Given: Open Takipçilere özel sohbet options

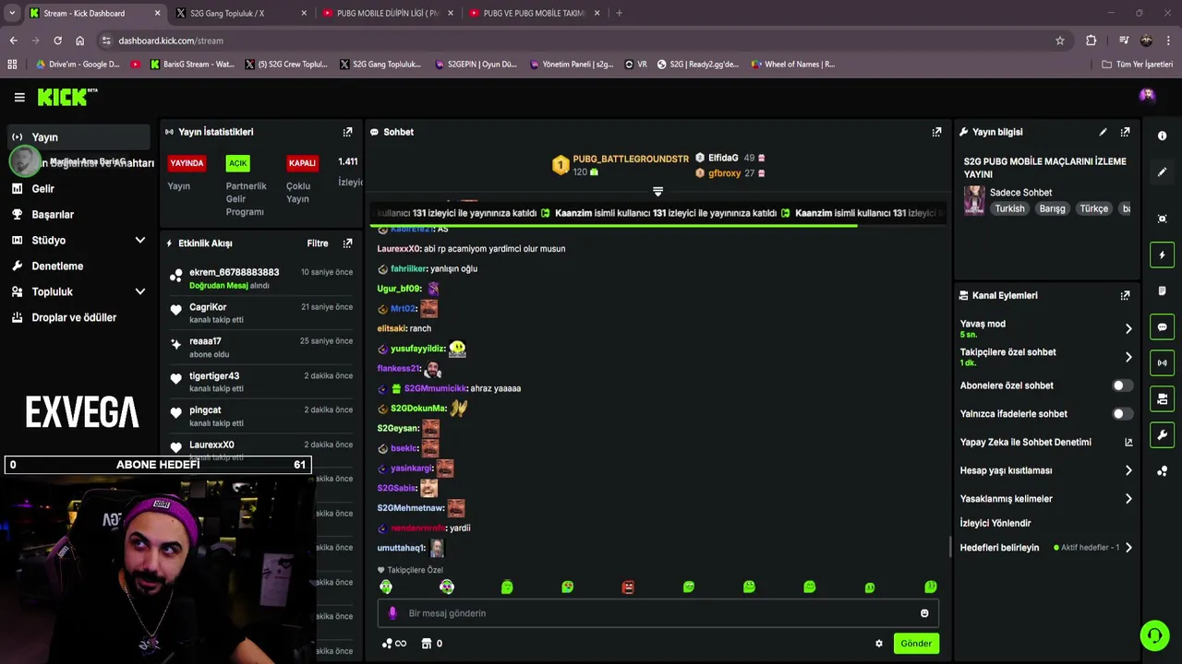Looking at the screenshot, I should click(1046, 357).
